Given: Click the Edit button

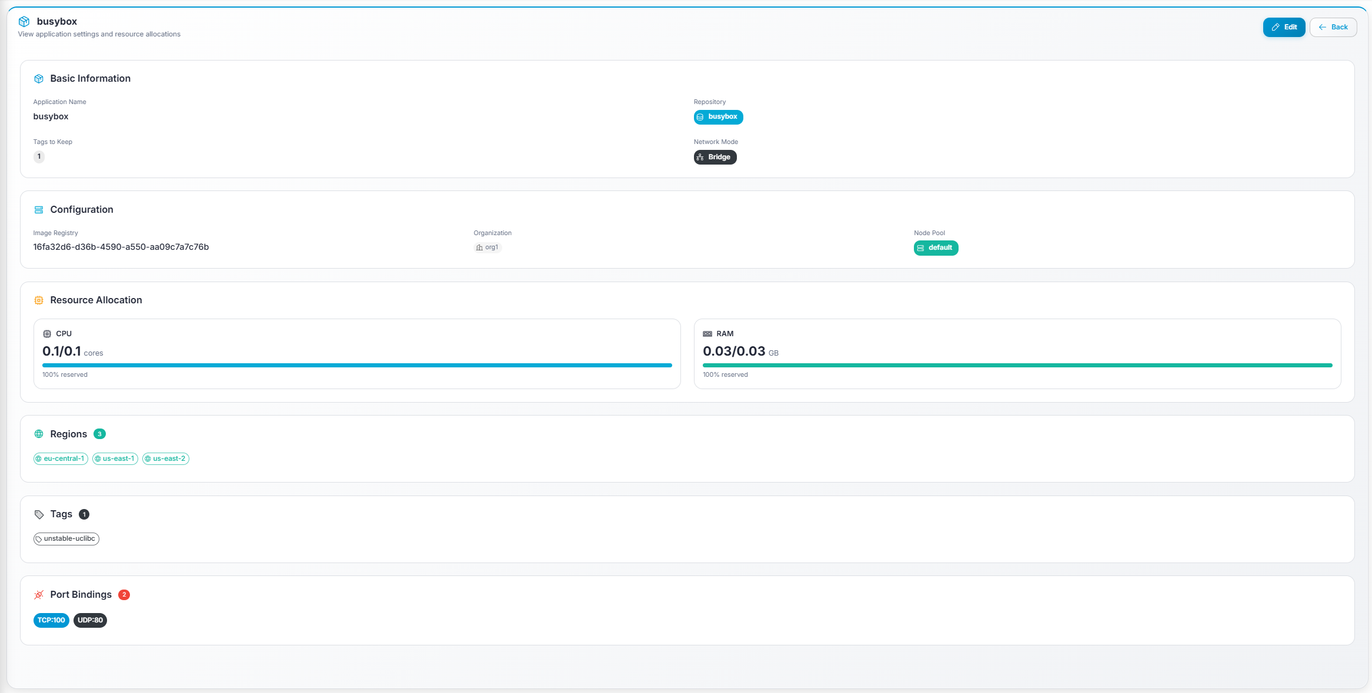Looking at the screenshot, I should click(1284, 27).
